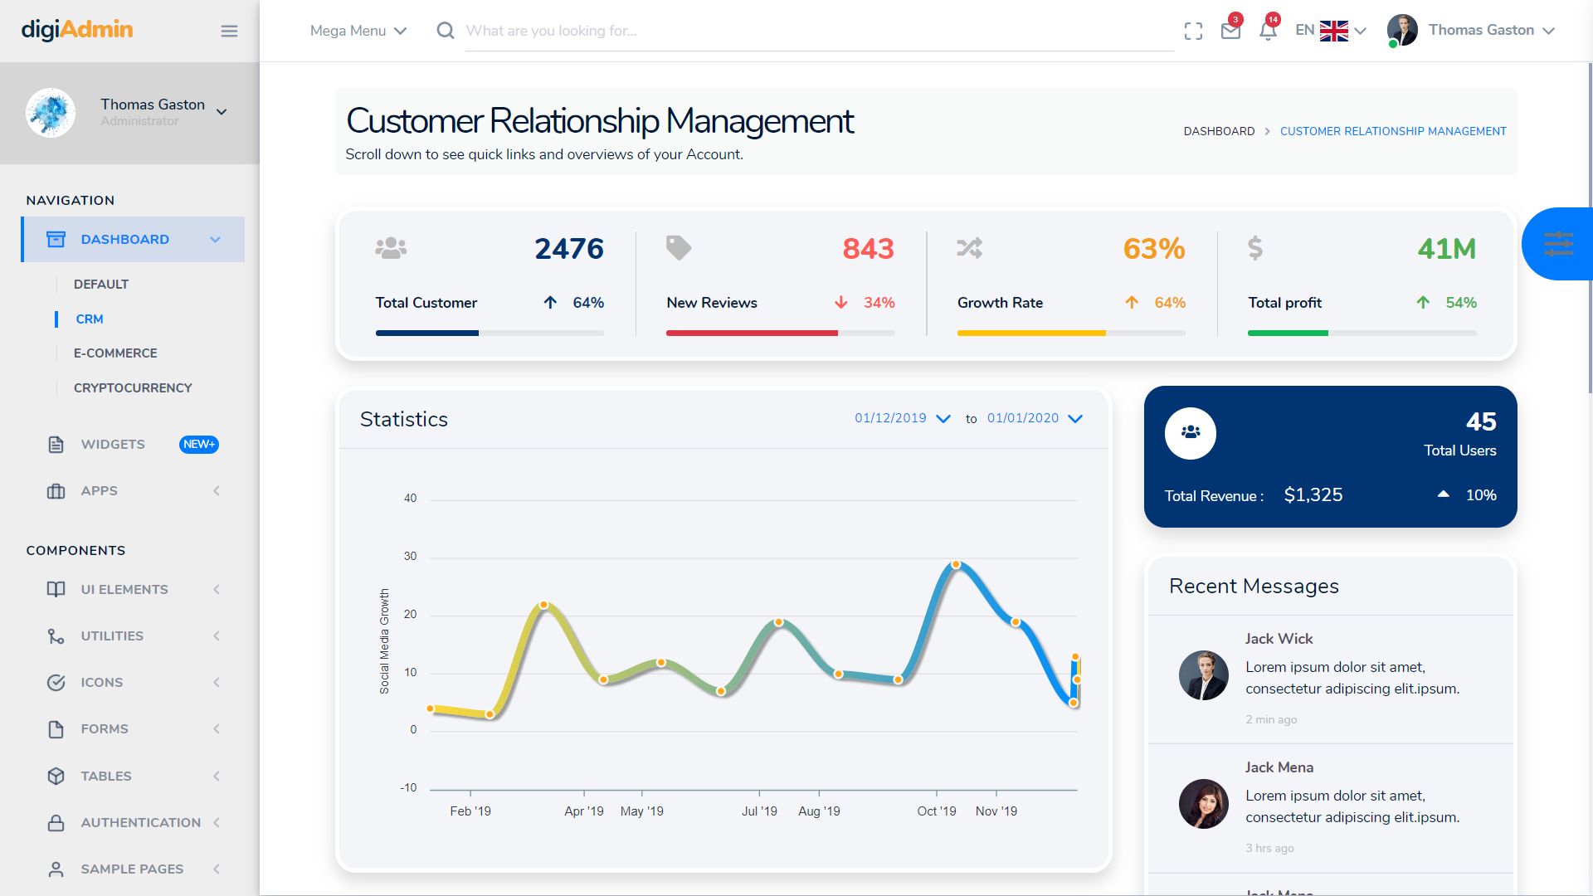
Task: Select the Default dashboard item
Action: [x=101, y=285]
